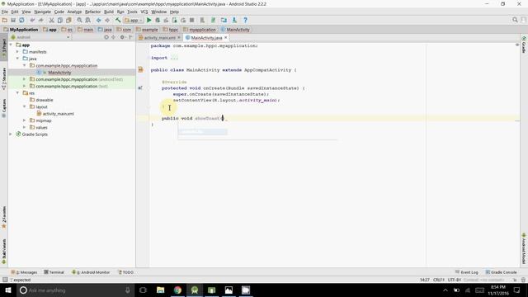Click the Cortana Ask me anything search box
Screen dimensions: 528x297
coord(75,290)
